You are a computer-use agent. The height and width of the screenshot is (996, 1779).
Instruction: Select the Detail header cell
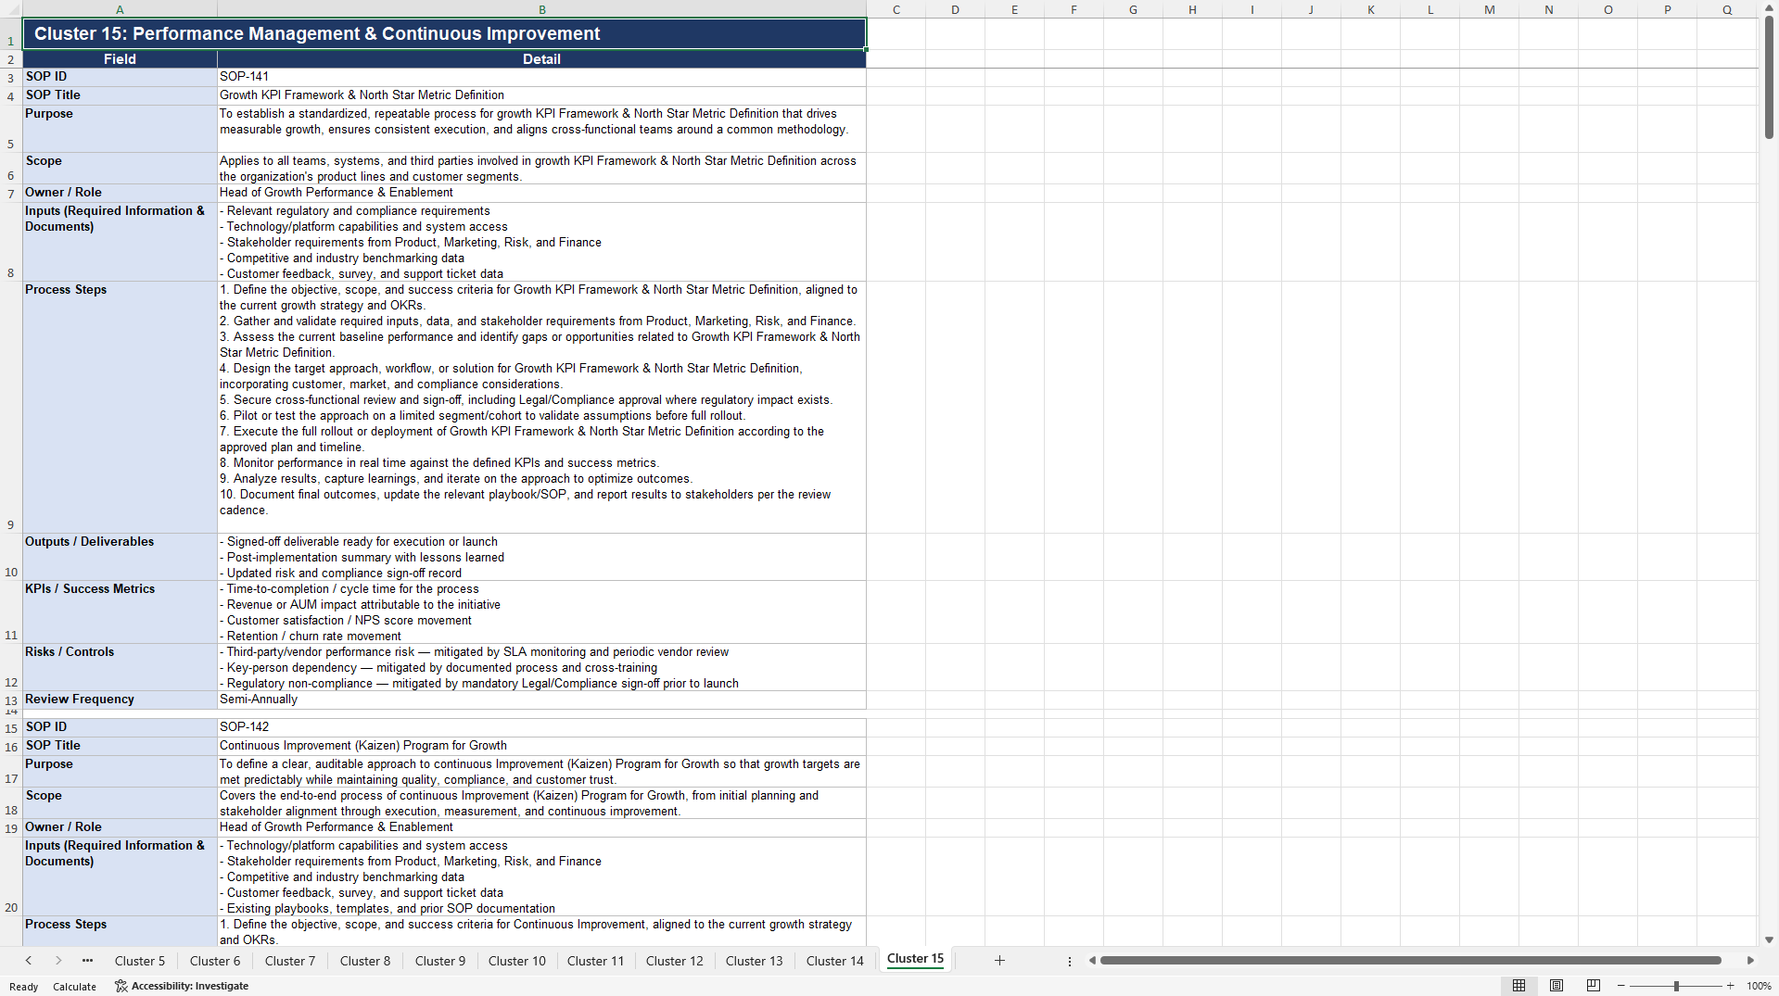coord(541,58)
